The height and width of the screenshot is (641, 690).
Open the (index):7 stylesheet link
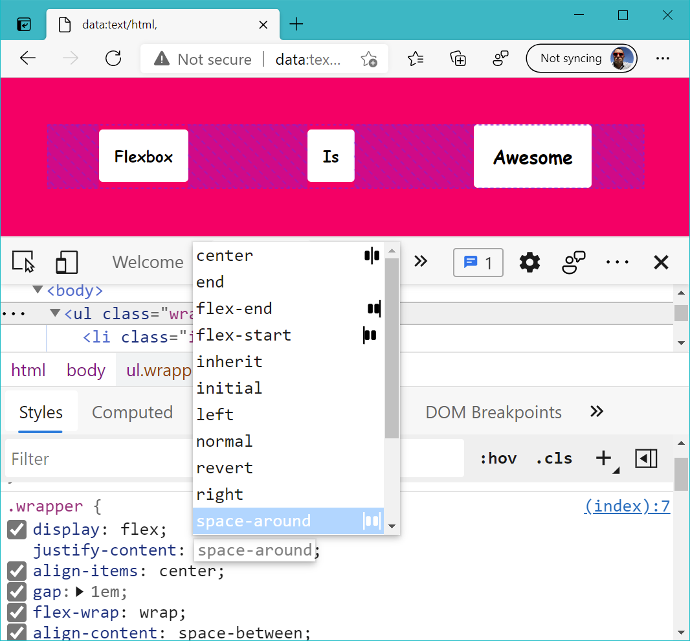click(x=626, y=506)
